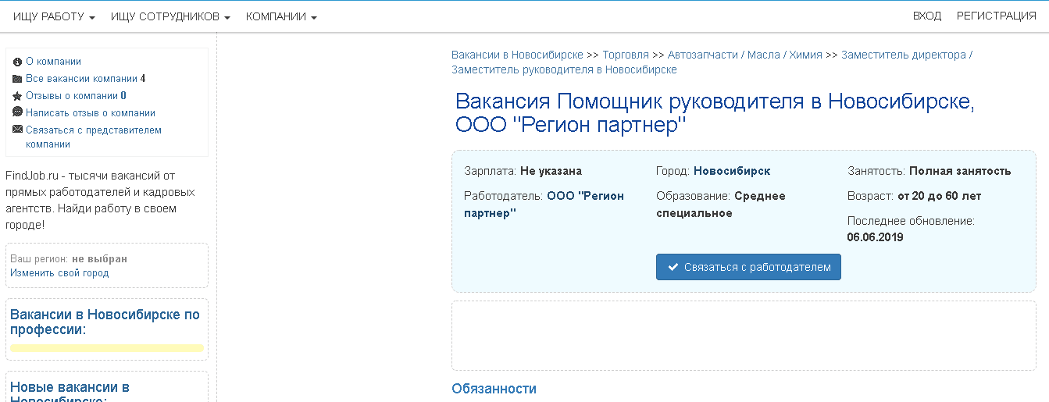Click the yellow bar under профессии heading
Screen dimensions: 1049x402
[107, 348]
